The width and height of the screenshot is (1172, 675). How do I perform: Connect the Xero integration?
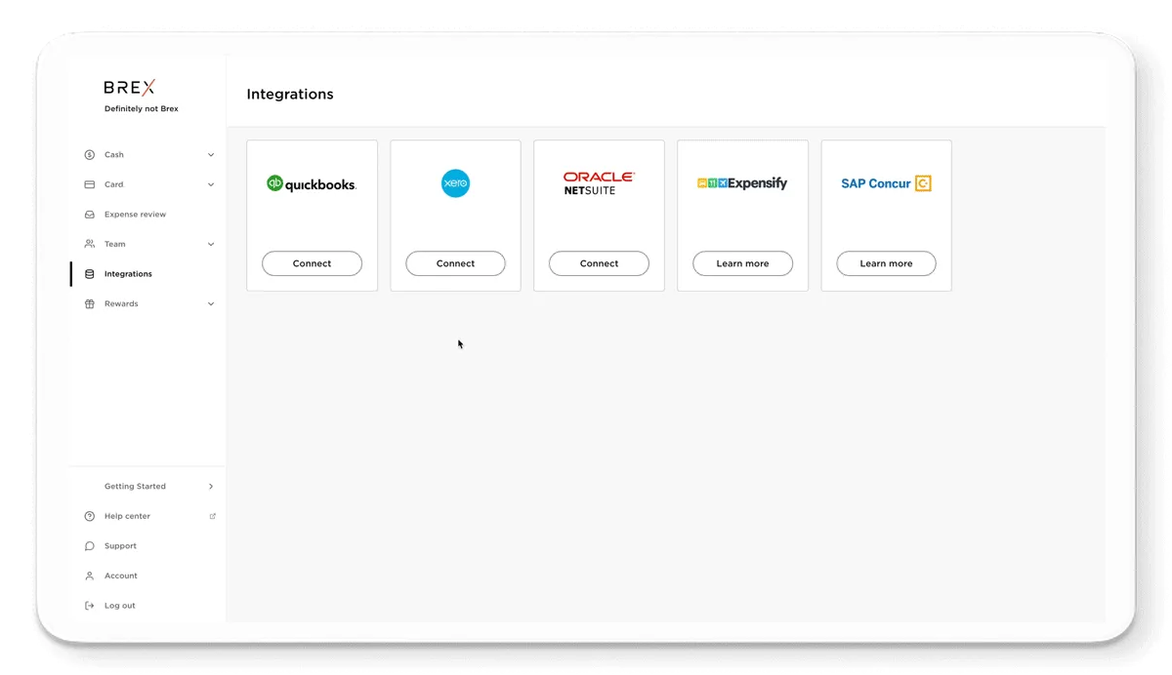(x=455, y=263)
